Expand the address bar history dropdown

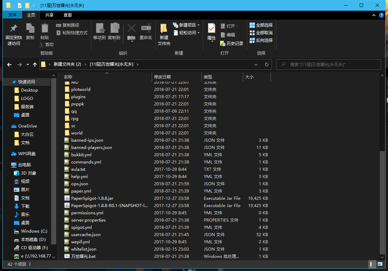[256, 65]
